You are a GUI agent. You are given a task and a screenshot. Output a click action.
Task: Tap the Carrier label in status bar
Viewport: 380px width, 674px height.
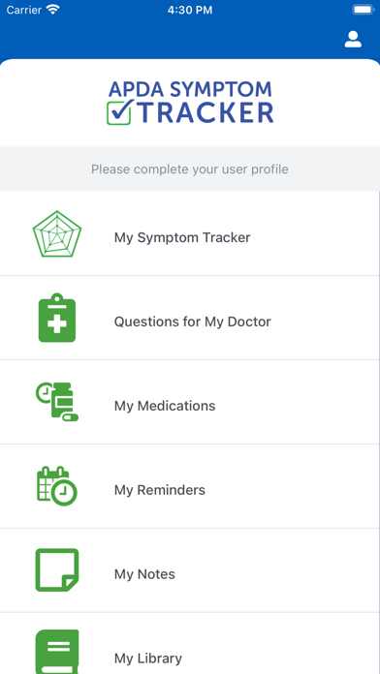[24, 11]
